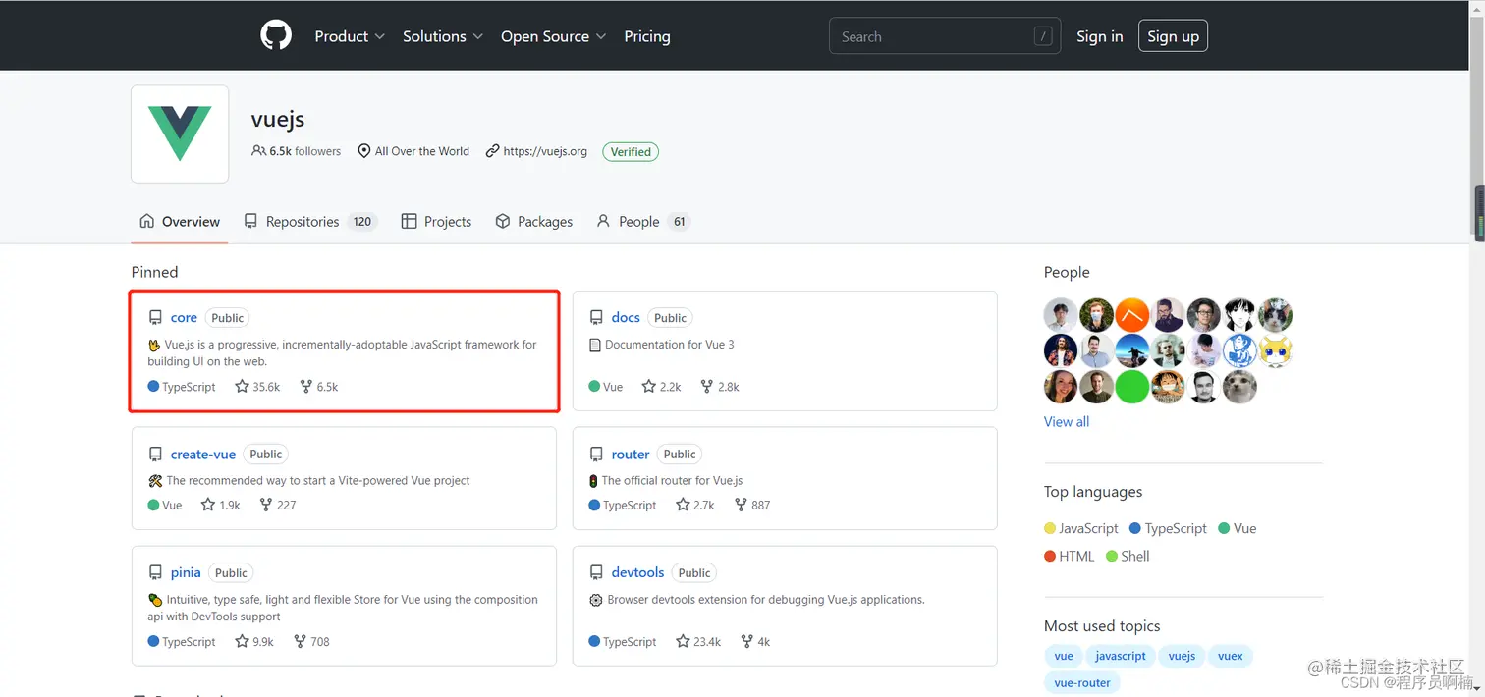Open the Pricing page
Screen dimensions: 1485x697
coord(647,36)
